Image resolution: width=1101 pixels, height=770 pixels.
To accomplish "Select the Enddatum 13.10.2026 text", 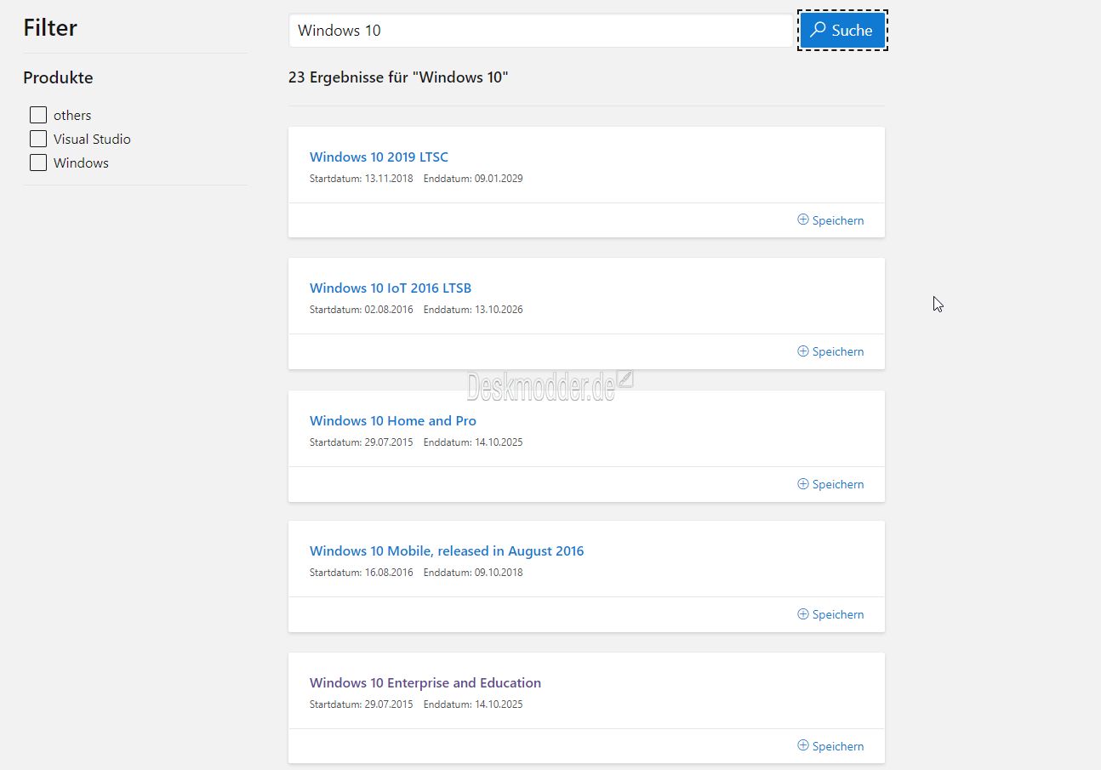I will click(473, 310).
